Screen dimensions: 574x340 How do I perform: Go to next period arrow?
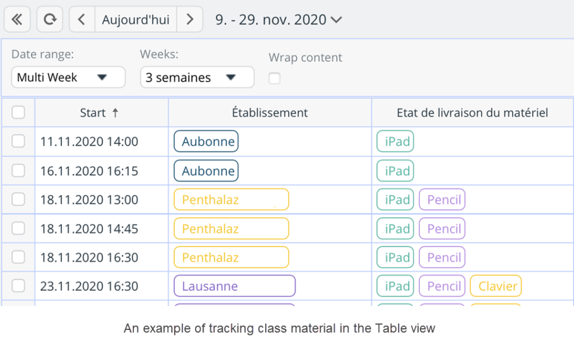(190, 20)
